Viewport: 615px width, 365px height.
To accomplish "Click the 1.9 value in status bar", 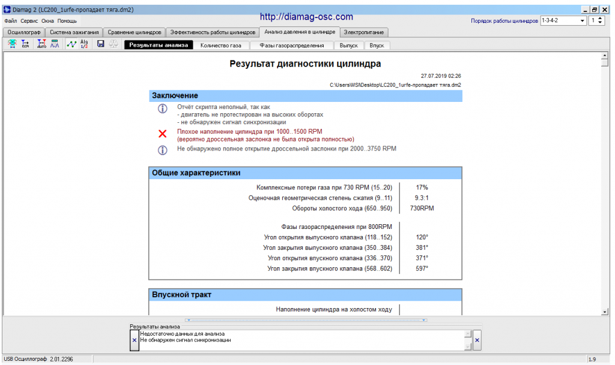I will point(592,359).
